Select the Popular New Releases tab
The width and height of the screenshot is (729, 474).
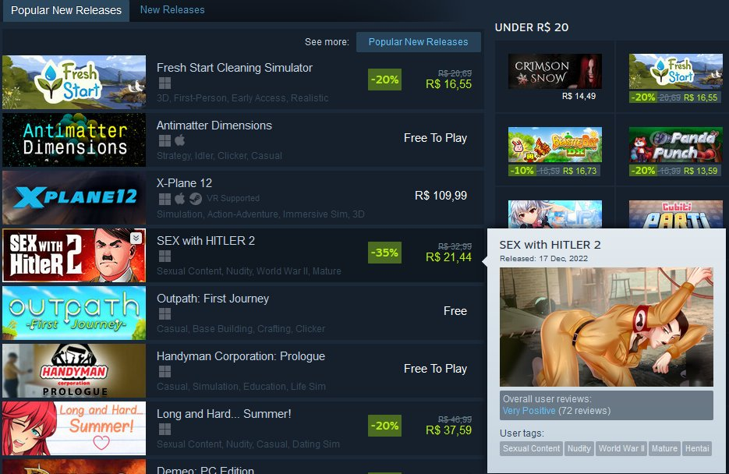tap(66, 10)
